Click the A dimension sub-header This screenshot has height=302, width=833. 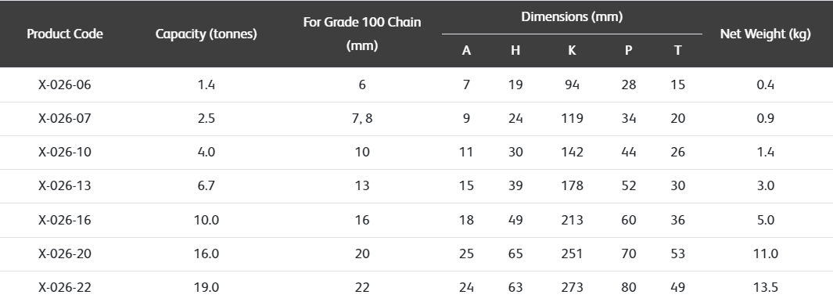(466, 51)
